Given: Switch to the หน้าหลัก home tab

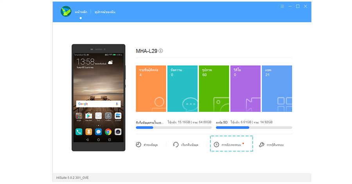Looking at the screenshot, I should tap(81, 12).
